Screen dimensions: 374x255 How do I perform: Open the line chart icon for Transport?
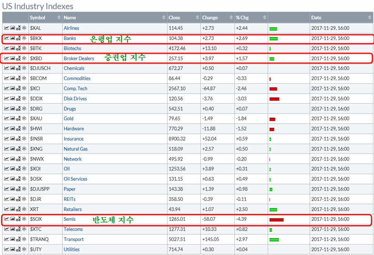(7, 239)
